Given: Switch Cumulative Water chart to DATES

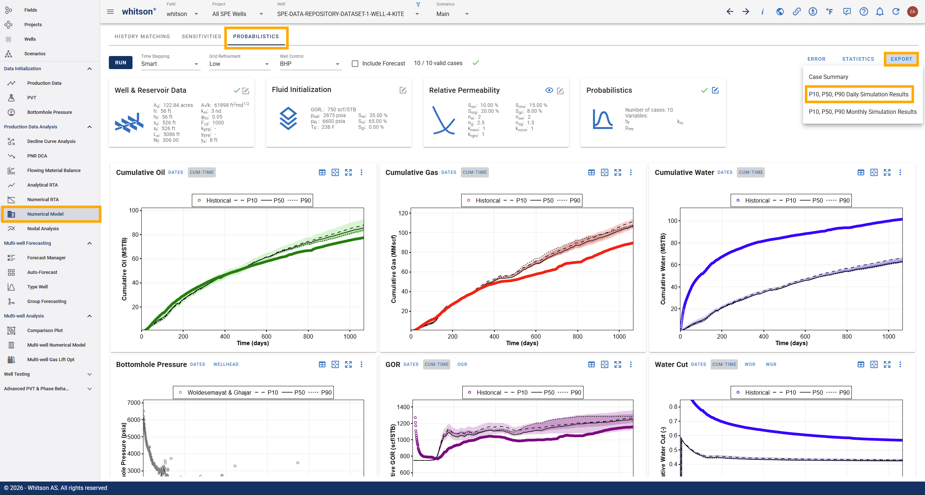Looking at the screenshot, I should point(725,172).
